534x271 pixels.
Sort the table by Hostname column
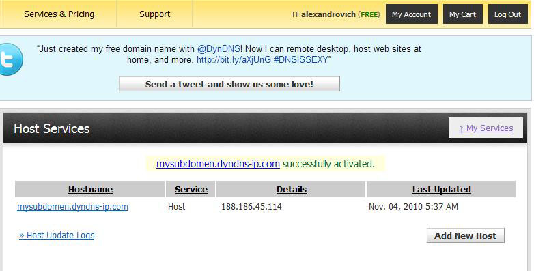[x=90, y=190]
